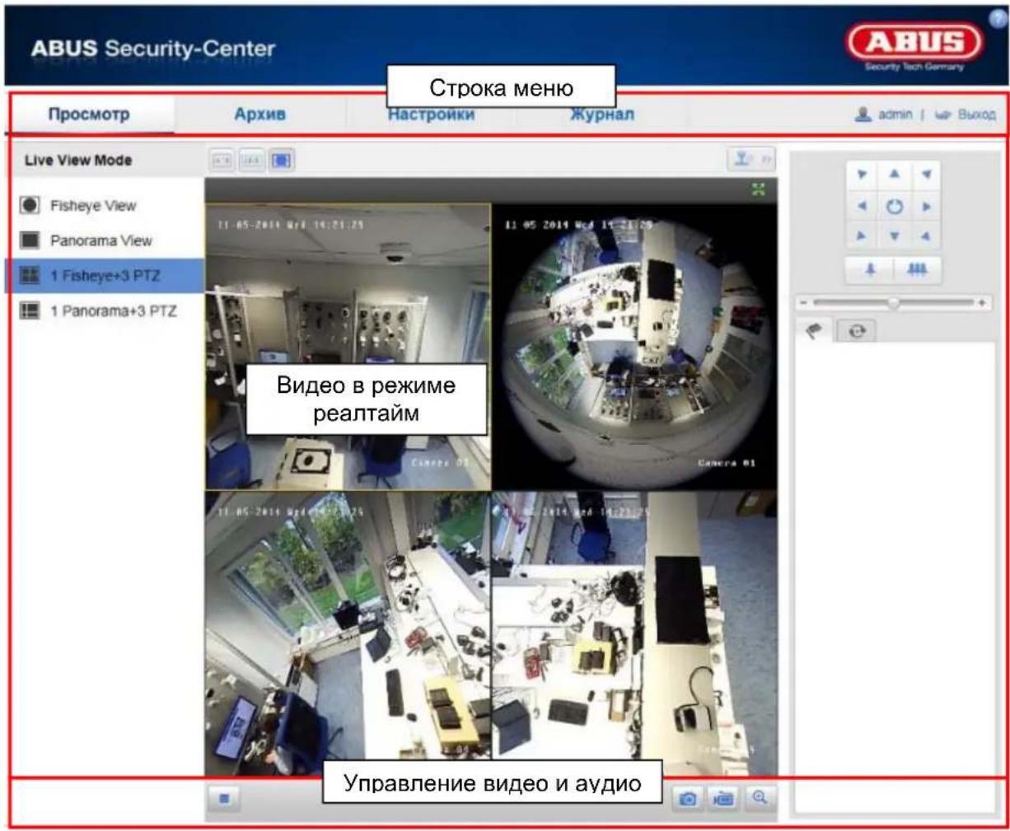Click the Live View Mode header
1010x831 pixels.
point(78,160)
